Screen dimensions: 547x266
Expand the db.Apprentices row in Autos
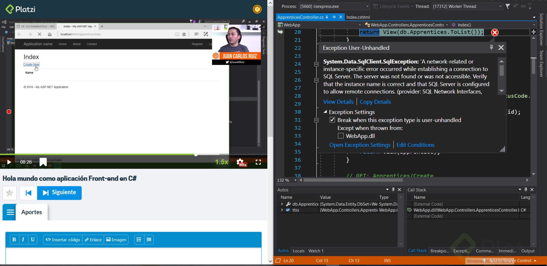click(x=282, y=204)
